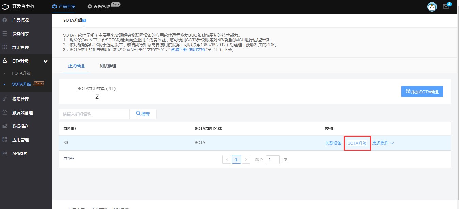Switch to the 正式群组 tab
459x209 pixels.
(x=76, y=66)
